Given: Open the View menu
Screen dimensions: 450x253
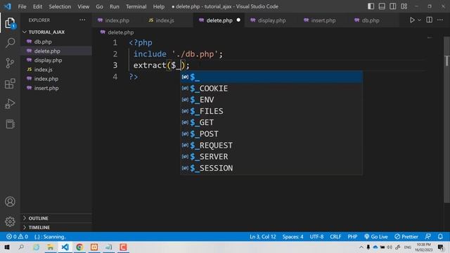Looking at the screenshot, I should pyautogui.click(x=83, y=6).
